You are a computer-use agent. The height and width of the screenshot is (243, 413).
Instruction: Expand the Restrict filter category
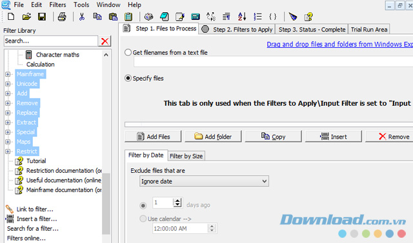pos(8,151)
